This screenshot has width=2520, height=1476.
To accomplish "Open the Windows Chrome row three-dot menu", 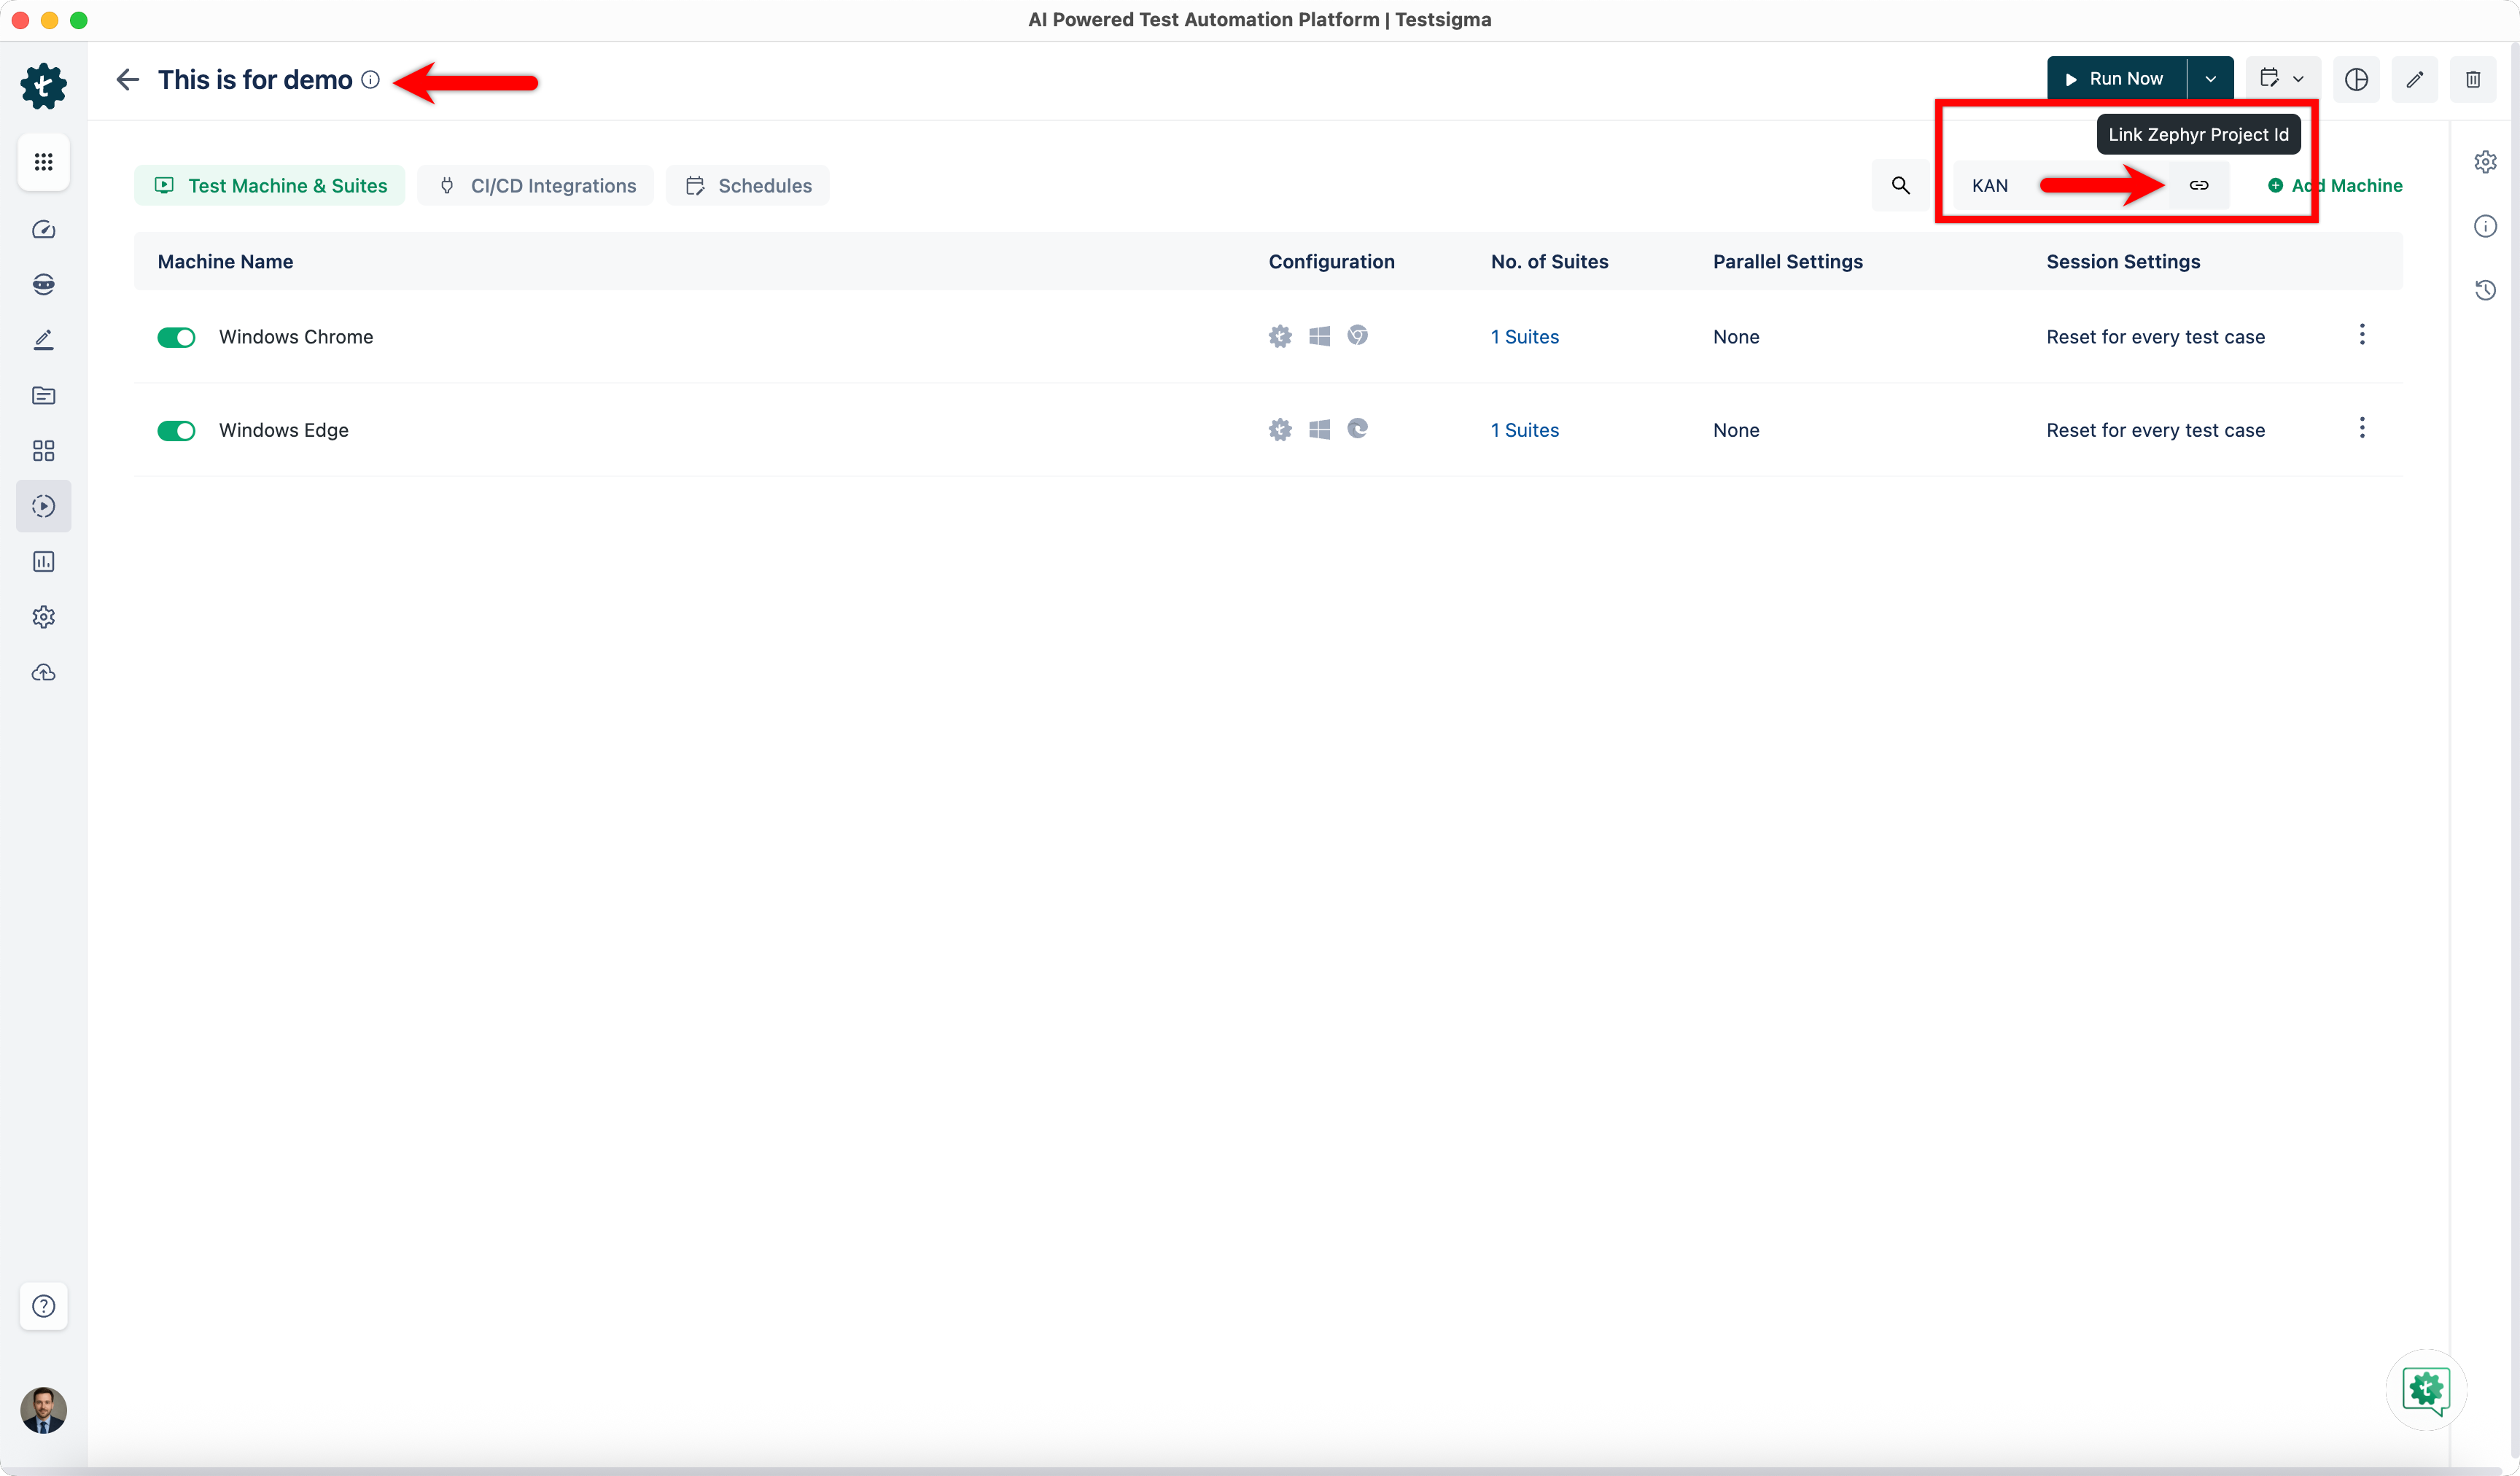I will click(2361, 335).
